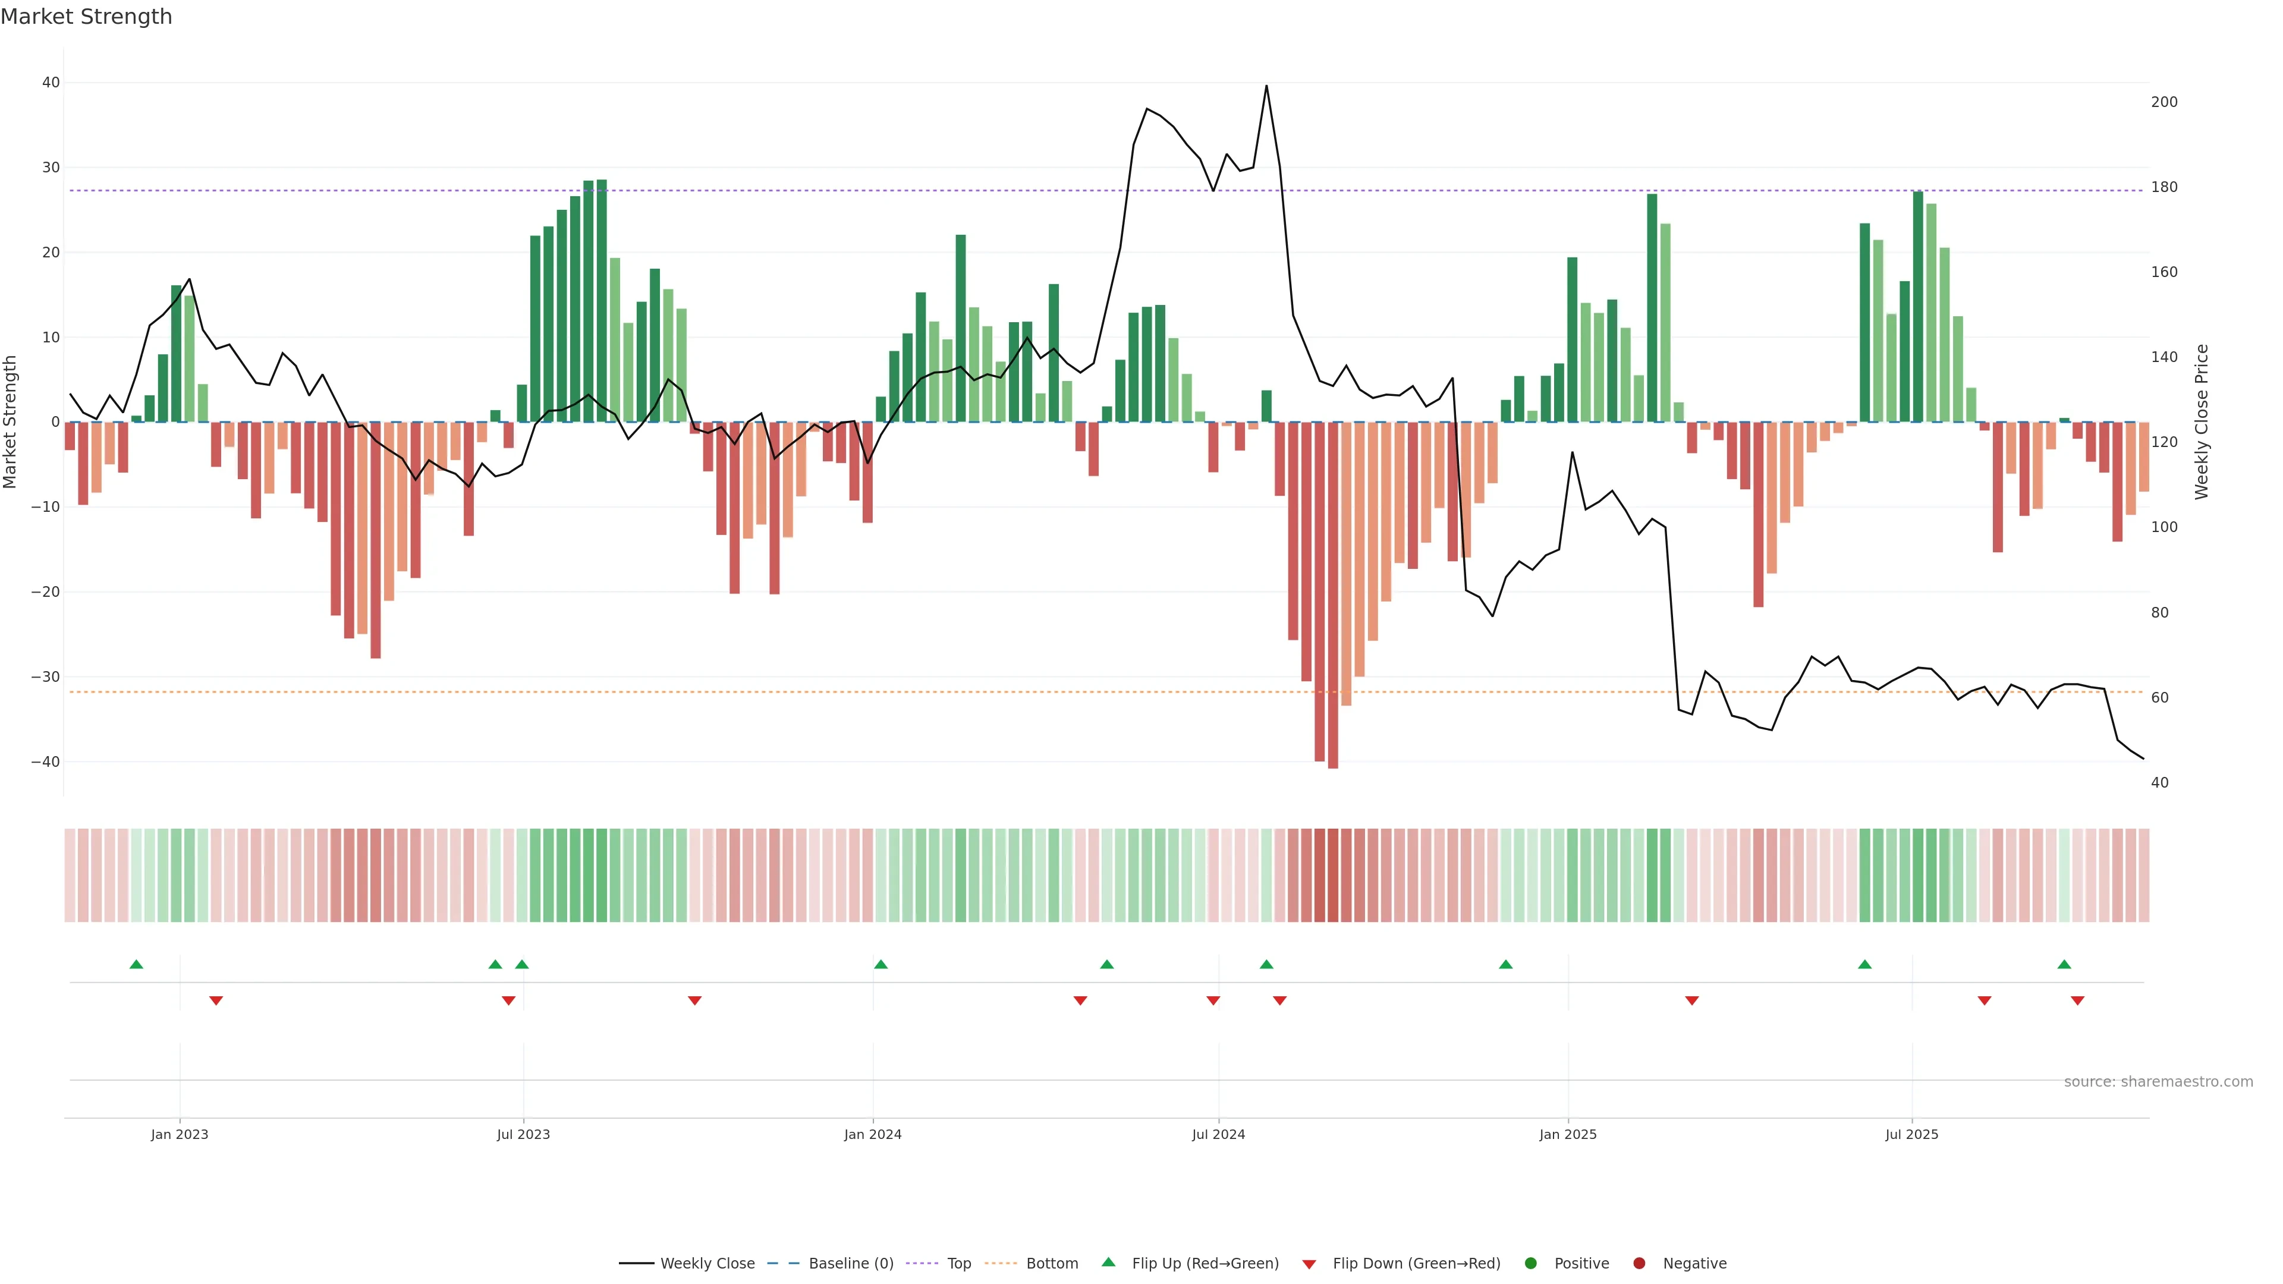Click red triangle icon beside Flip Down legend

coord(1309,1264)
